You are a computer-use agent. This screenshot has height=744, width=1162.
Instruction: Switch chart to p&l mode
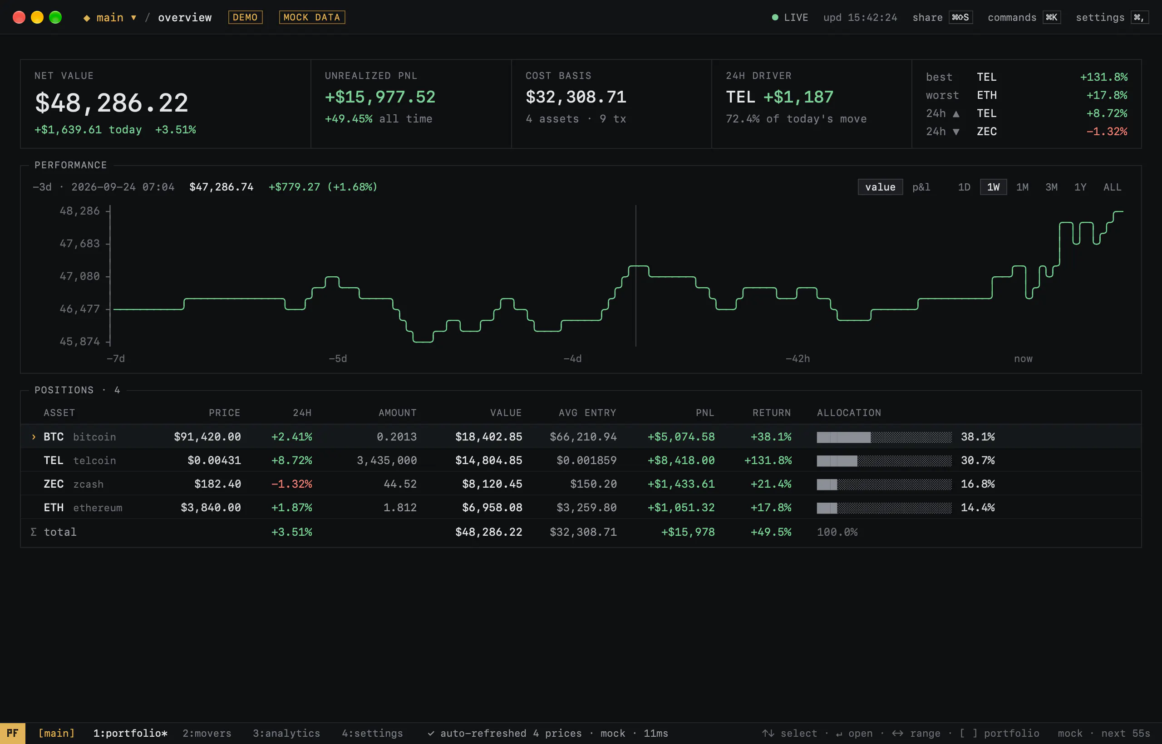pyautogui.click(x=921, y=187)
